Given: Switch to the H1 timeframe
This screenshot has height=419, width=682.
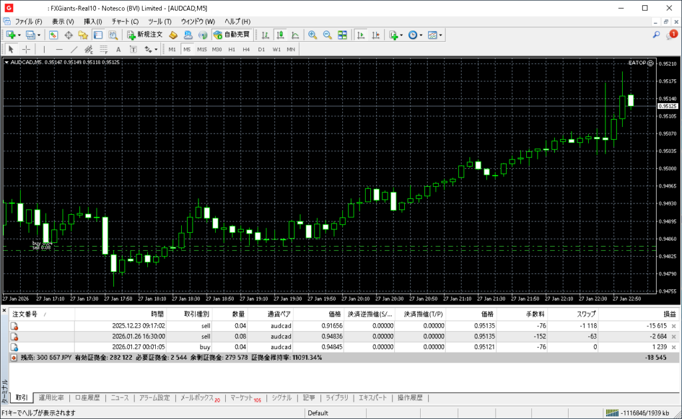Looking at the screenshot, I should point(232,49).
